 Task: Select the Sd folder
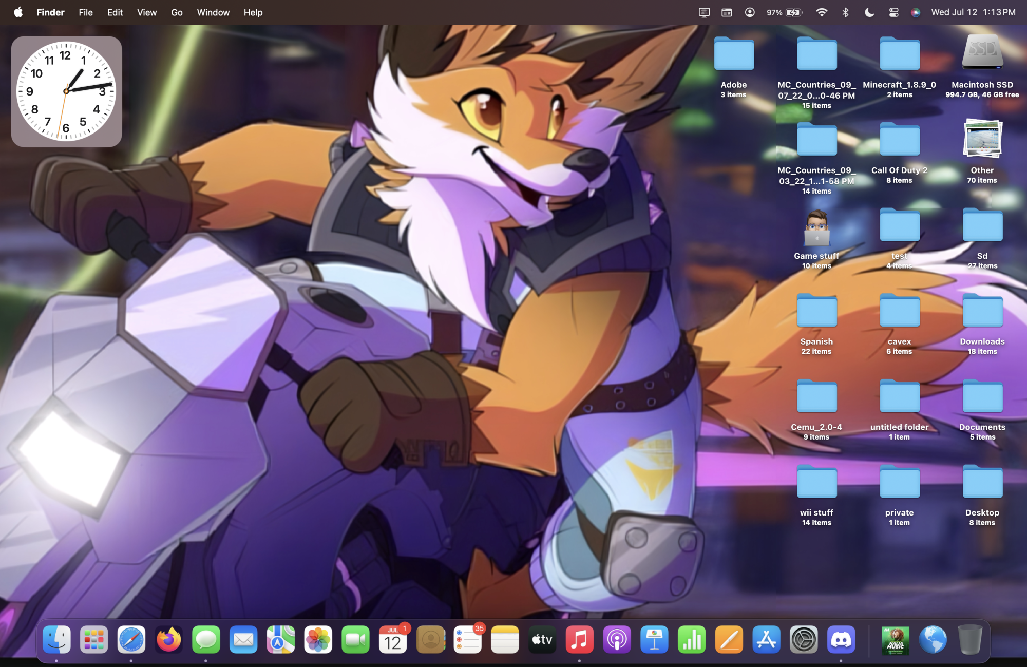(982, 238)
